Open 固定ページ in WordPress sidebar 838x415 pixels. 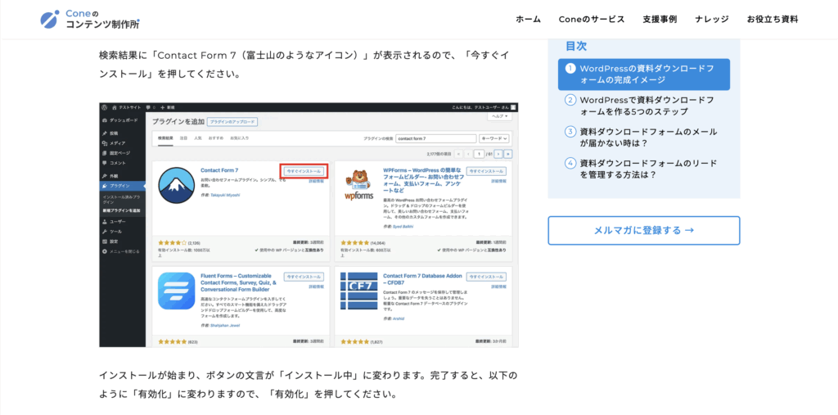[x=115, y=152]
